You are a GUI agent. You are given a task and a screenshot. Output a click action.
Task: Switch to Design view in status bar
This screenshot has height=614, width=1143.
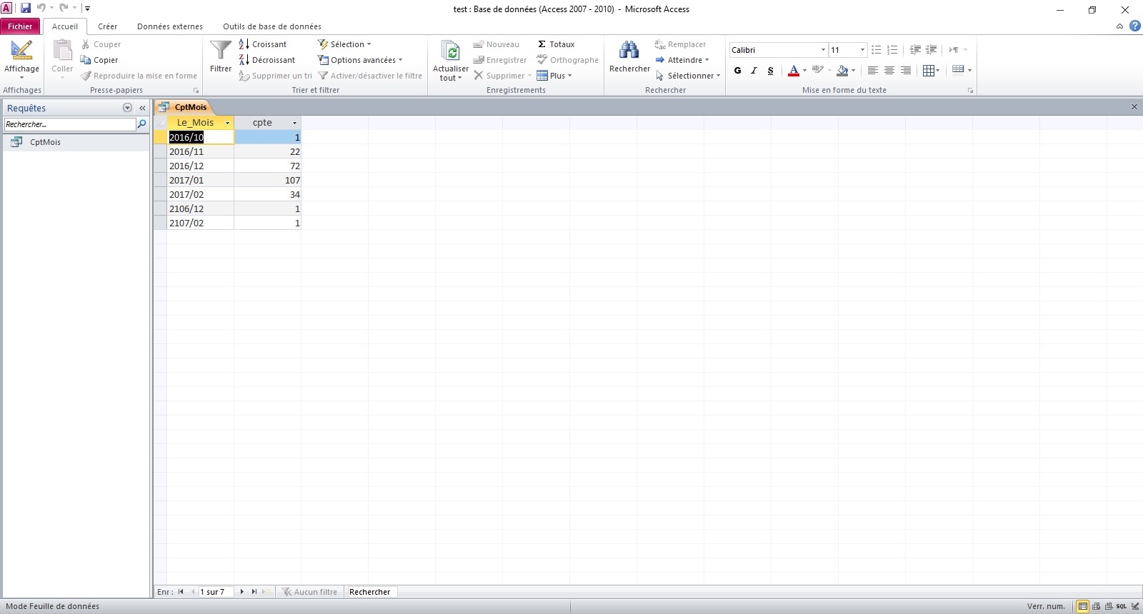tap(1134, 606)
